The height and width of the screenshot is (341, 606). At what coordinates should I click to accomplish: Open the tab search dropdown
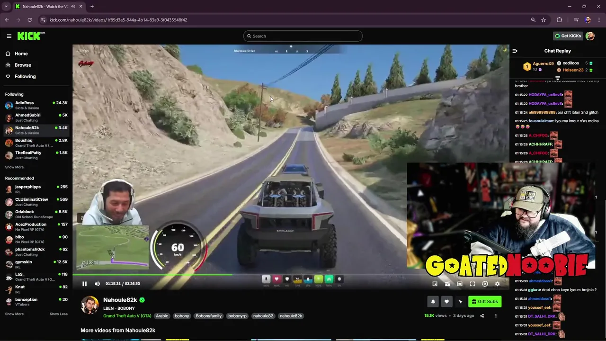coord(6,7)
